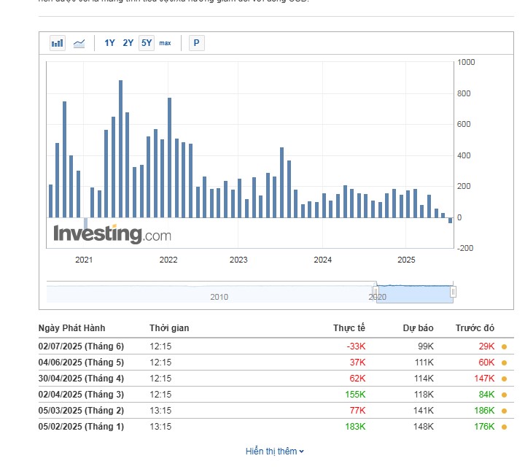Viewport: 525px width, 469px height.
Task: Click the actual value 183K
Action: [355, 427]
